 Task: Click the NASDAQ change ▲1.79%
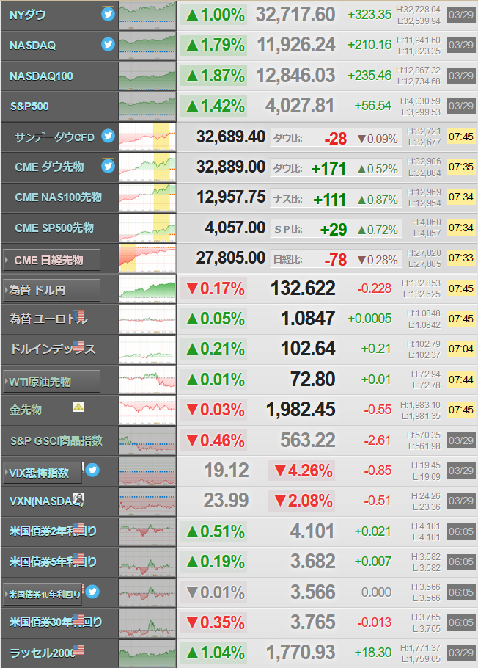[213, 46]
